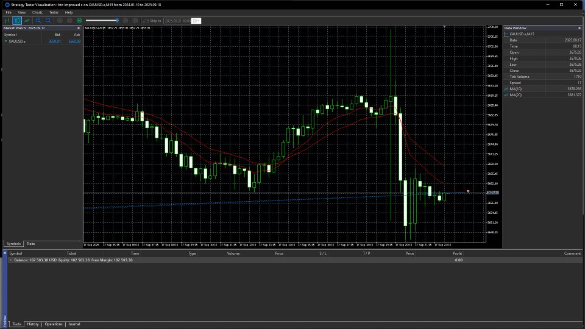Select the Low value 3675.26
The height and width of the screenshot is (329, 585).
pyautogui.click(x=575, y=65)
